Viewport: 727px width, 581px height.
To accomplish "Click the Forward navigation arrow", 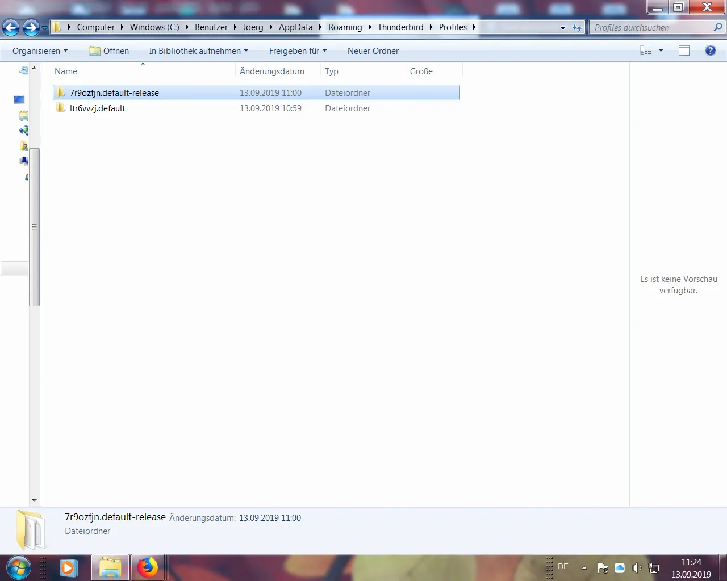I will click(31, 27).
